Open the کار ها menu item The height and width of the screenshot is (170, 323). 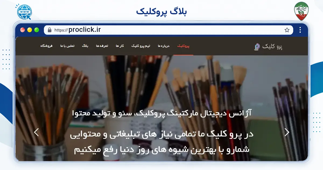(x=120, y=46)
